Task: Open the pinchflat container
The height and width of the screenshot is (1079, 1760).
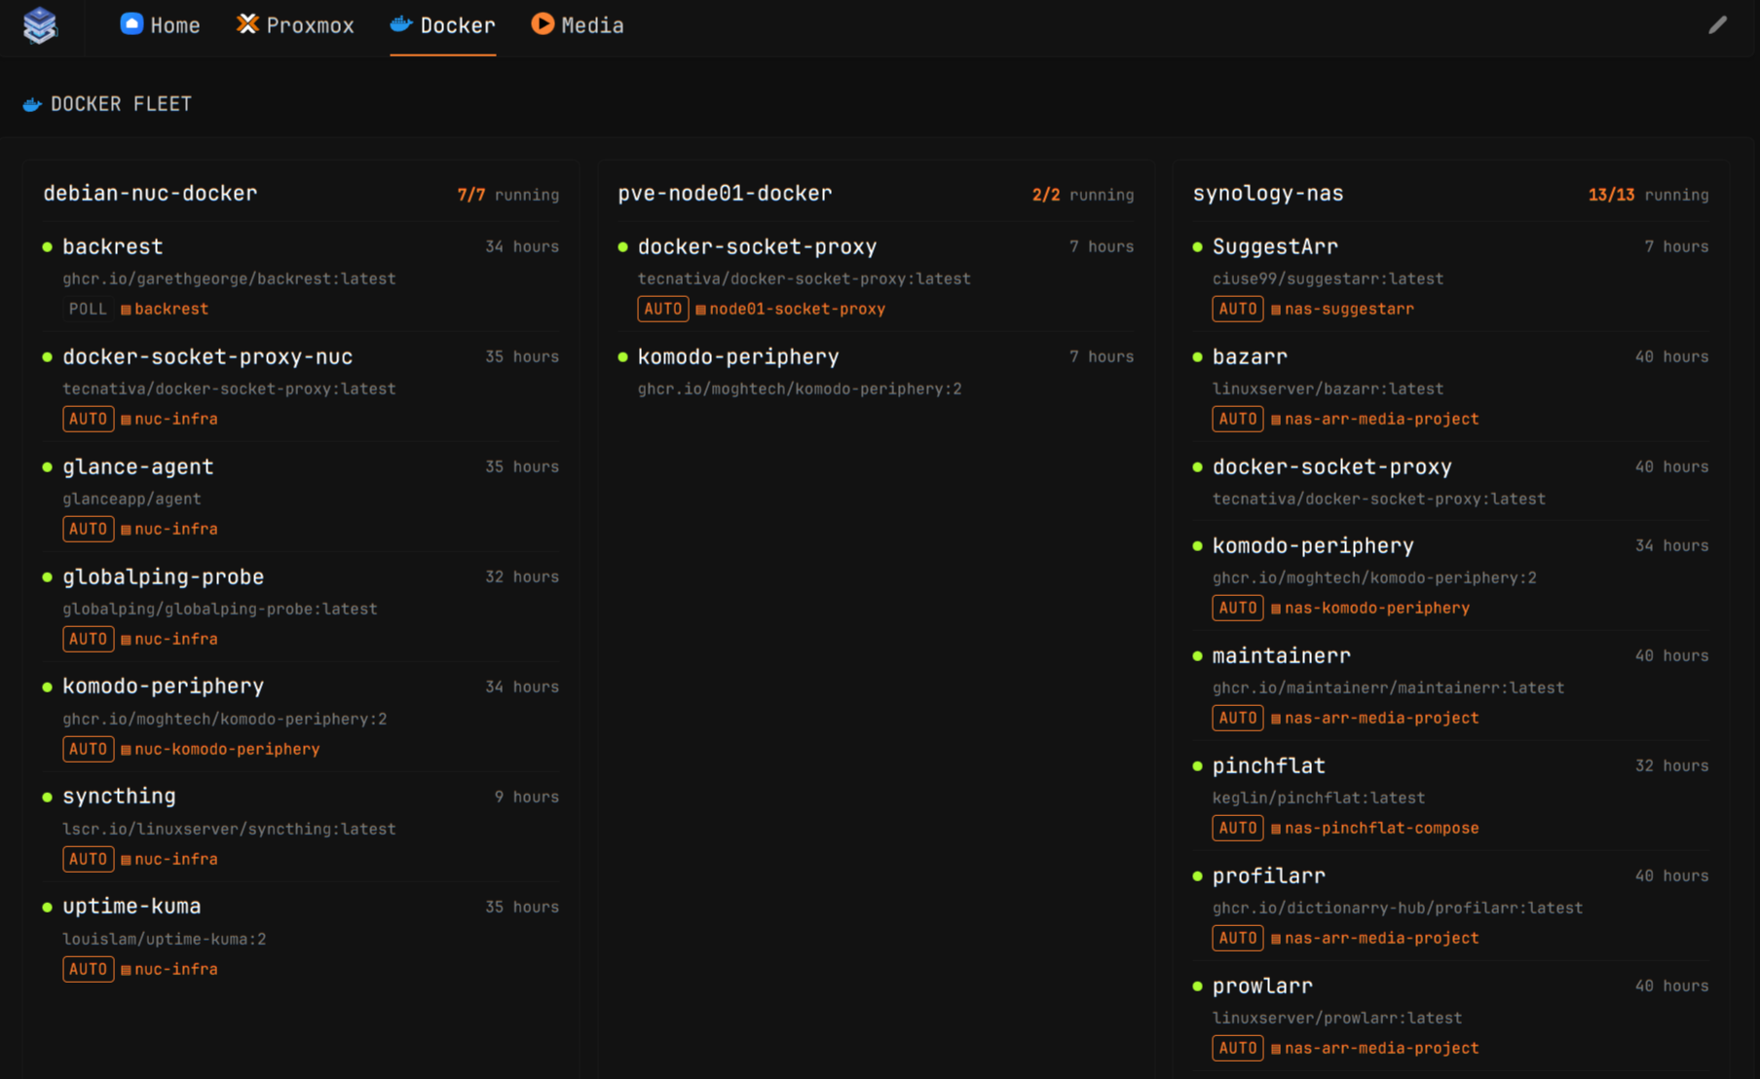Action: (x=1268, y=765)
